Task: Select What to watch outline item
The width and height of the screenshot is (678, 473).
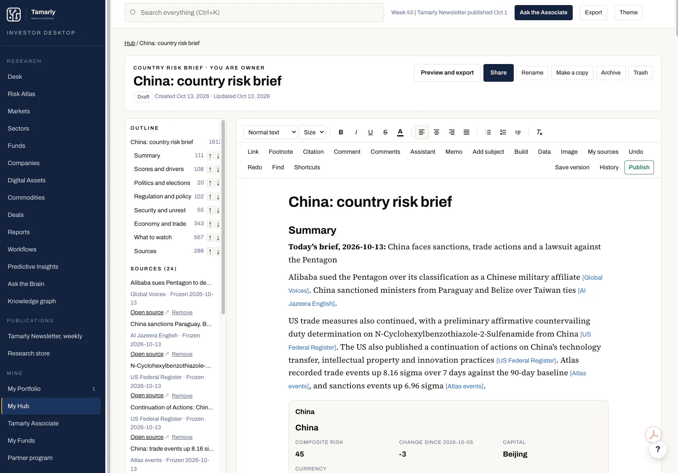Action: tap(153, 238)
